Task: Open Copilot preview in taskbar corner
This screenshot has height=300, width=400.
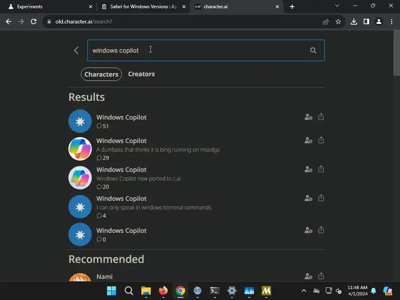Action: pos(387,291)
